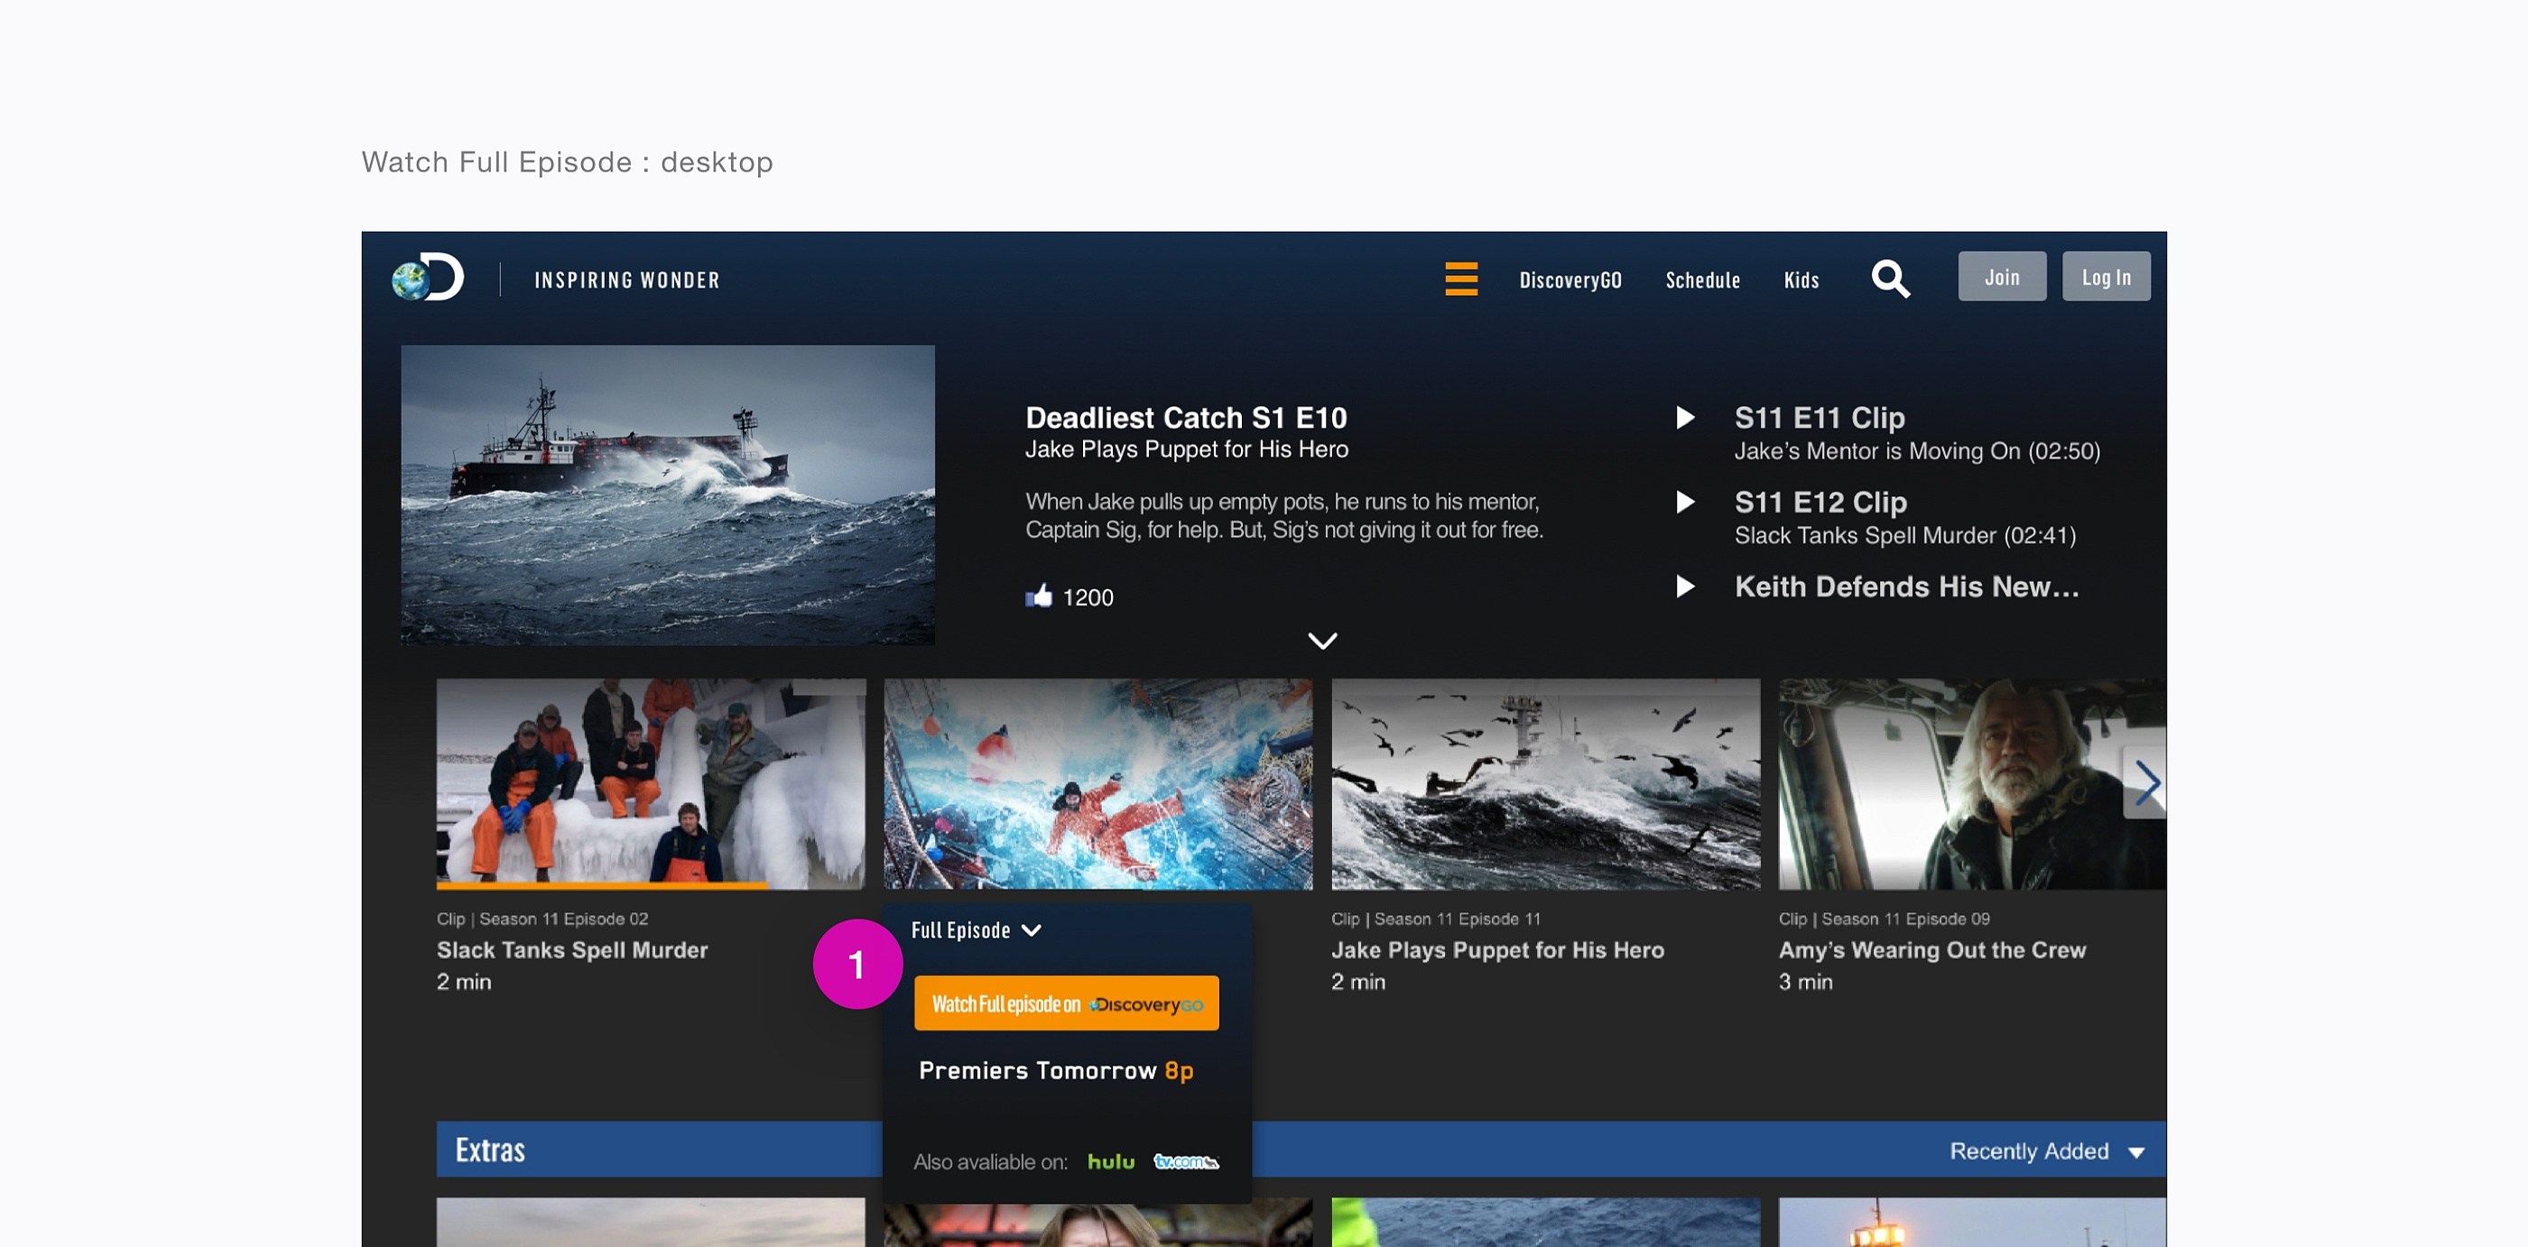
Task: Click the Jake Plays Puppet for His Hero card title
Action: 1497,950
